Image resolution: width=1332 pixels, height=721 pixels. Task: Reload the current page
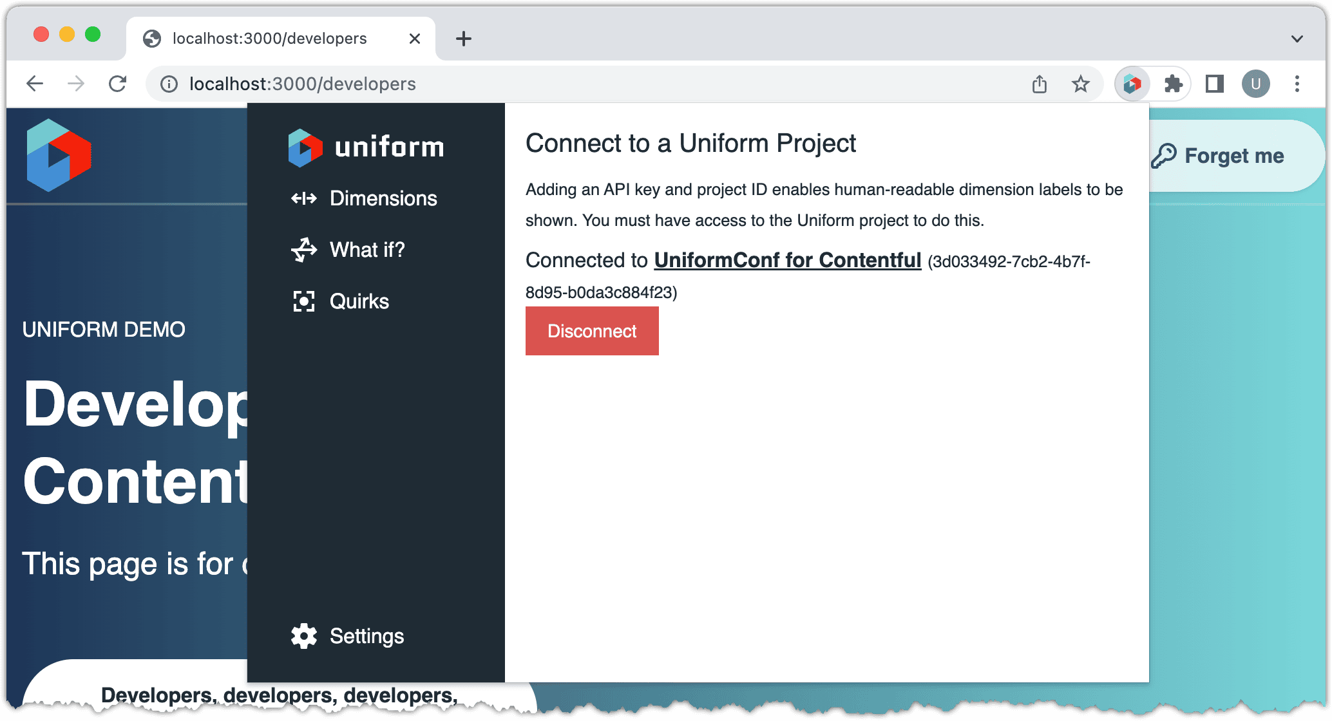117,84
